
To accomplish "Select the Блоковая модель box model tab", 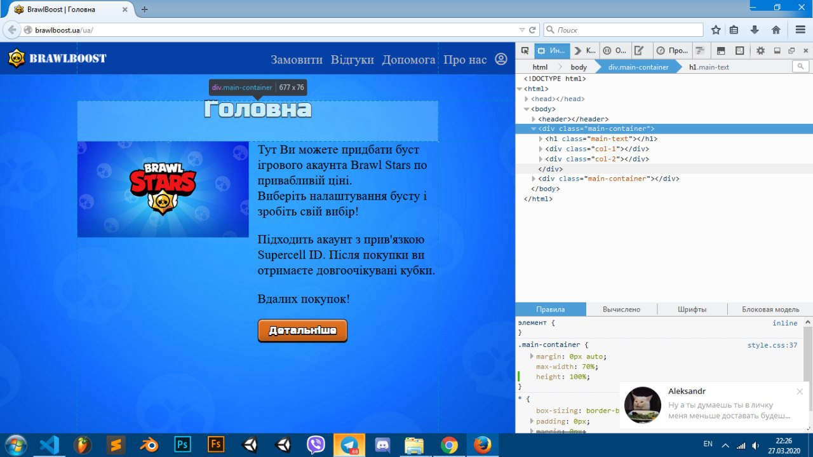I will click(x=770, y=310).
